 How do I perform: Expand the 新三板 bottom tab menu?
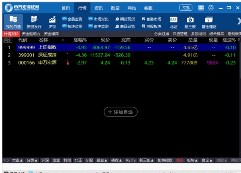point(146,160)
